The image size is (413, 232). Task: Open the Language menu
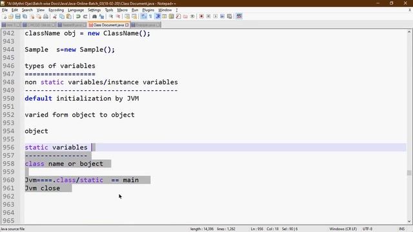pyautogui.click(x=76, y=10)
